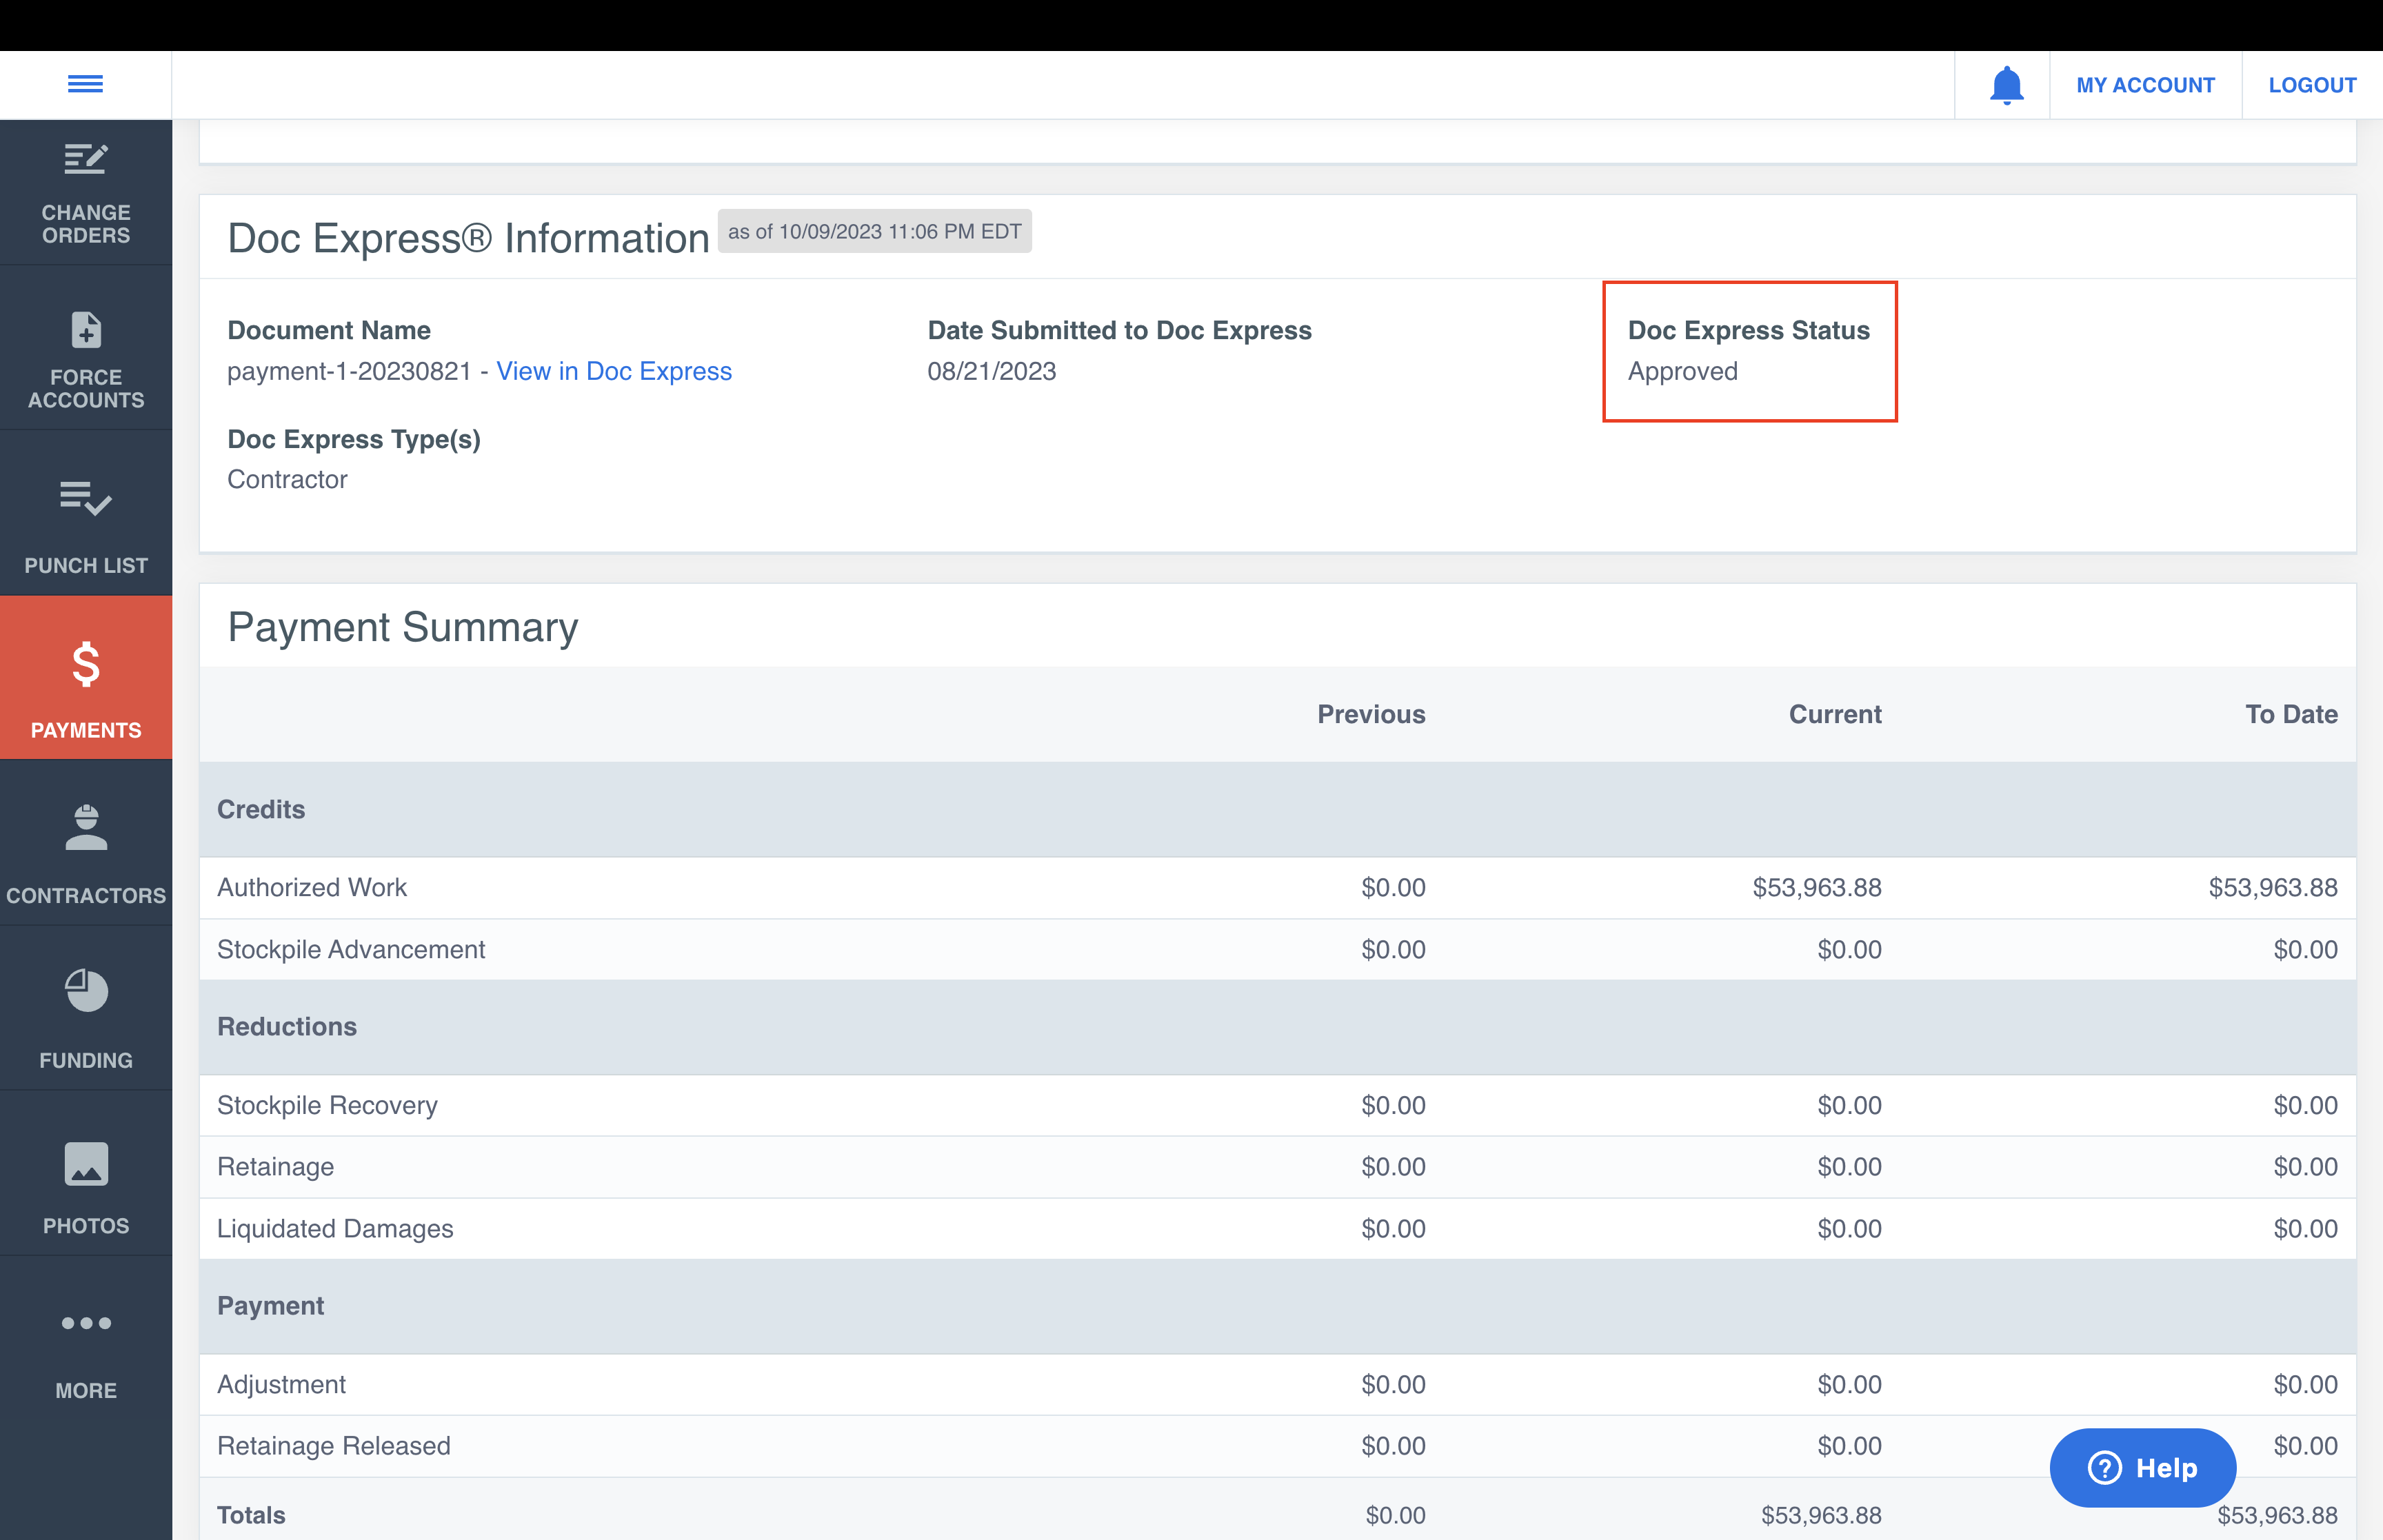Screen dimensions: 2383x1540
Task: Click the More ellipsis icon
Action: pos(85,1323)
